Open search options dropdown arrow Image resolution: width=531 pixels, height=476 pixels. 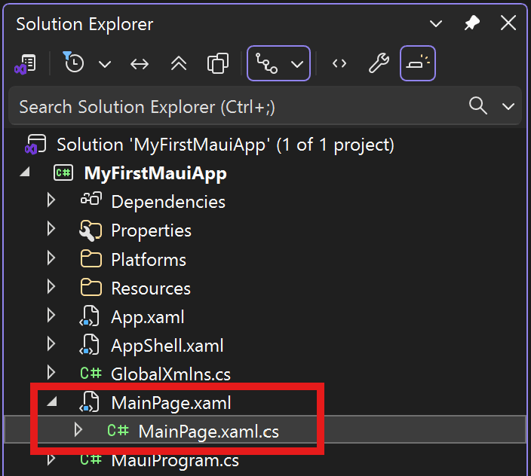point(508,107)
